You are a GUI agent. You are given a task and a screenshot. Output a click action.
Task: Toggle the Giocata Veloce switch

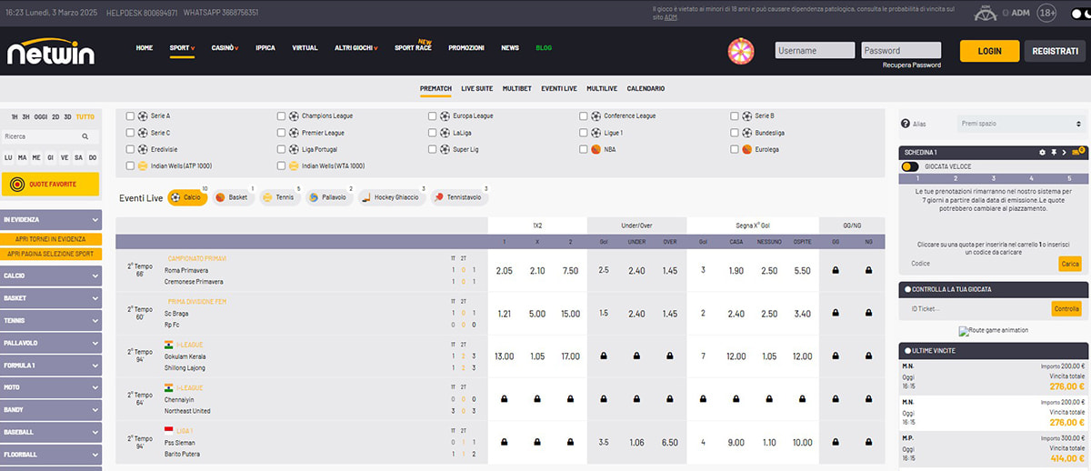click(909, 166)
